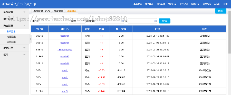Click the 用户名 column header

point(65,29)
